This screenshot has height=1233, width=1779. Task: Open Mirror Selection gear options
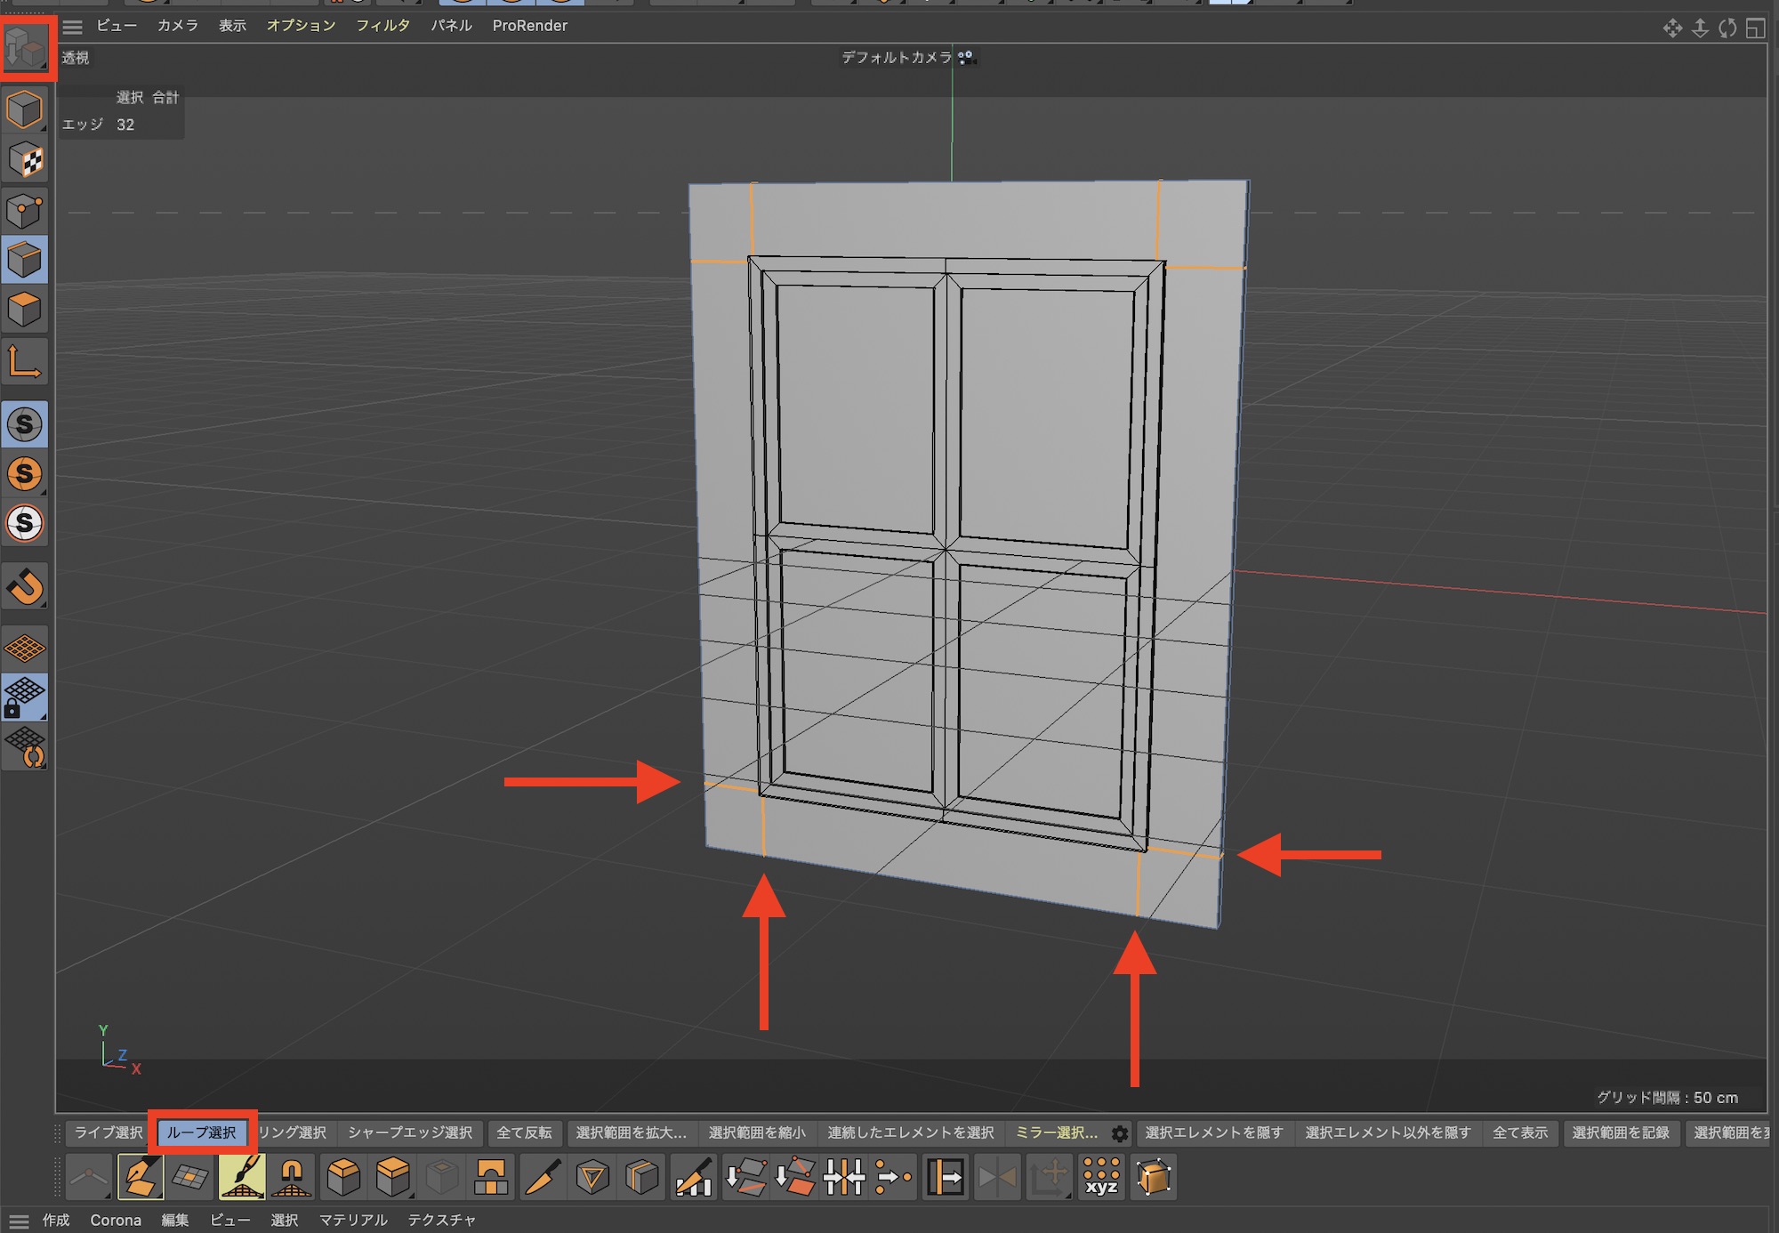pyautogui.click(x=1120, y=1133)
